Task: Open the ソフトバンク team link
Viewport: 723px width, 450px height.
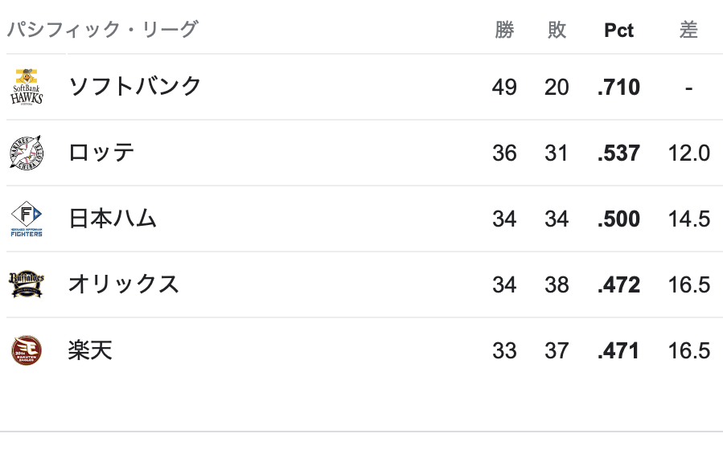Action: 134,87
